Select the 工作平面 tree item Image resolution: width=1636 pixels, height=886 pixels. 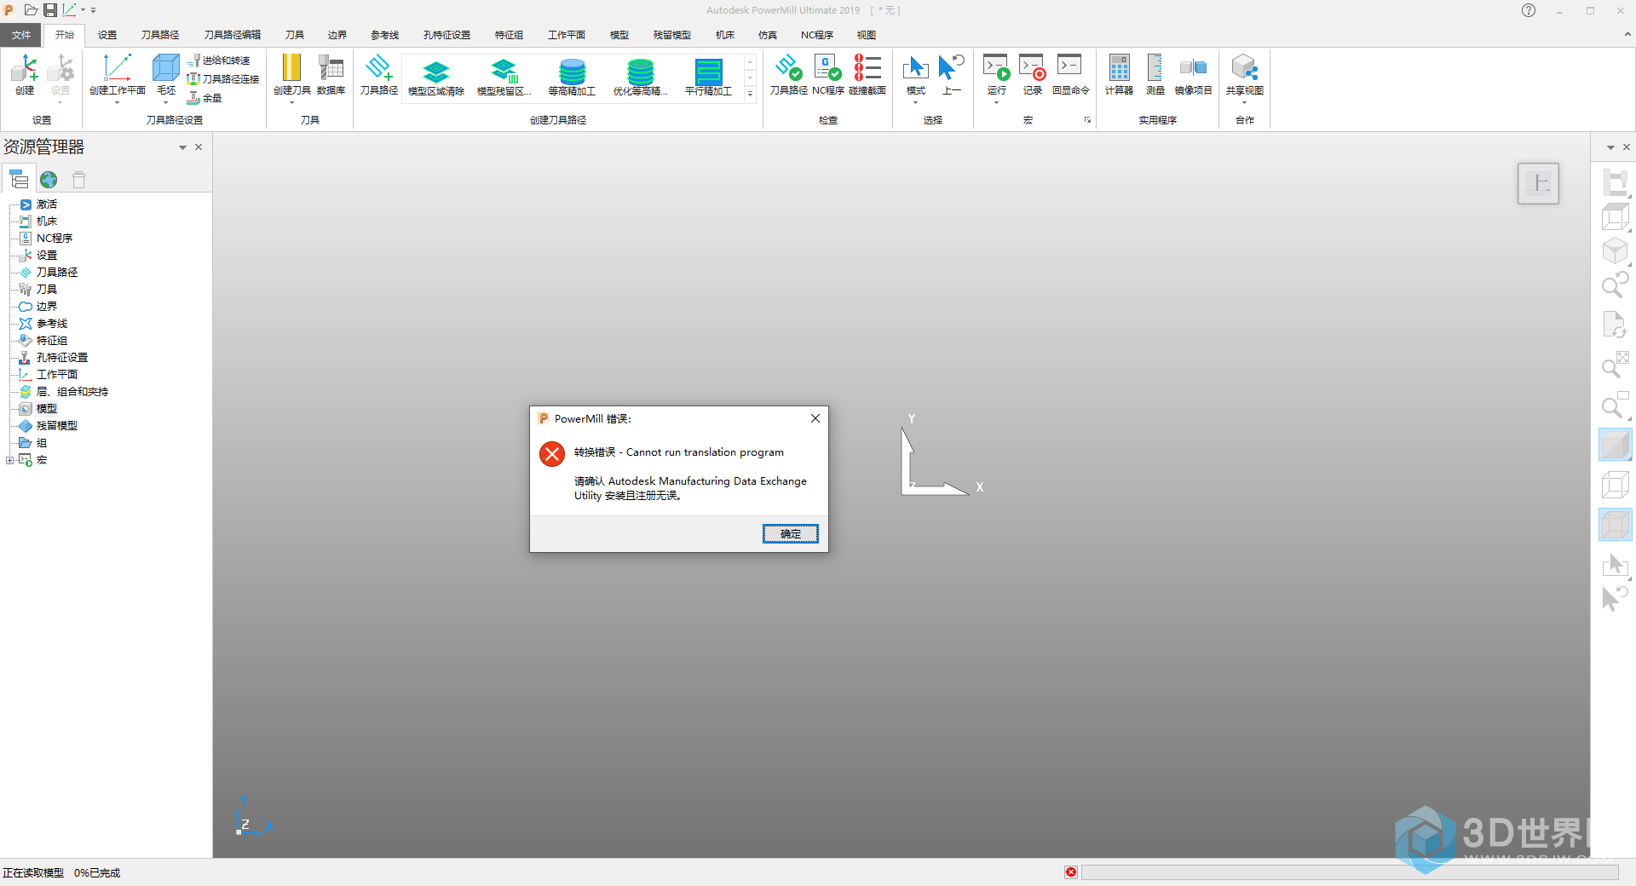(x=56, y=375)
